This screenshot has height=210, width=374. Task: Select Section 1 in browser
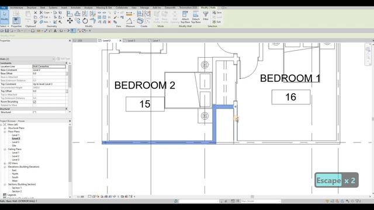[17, 188]
